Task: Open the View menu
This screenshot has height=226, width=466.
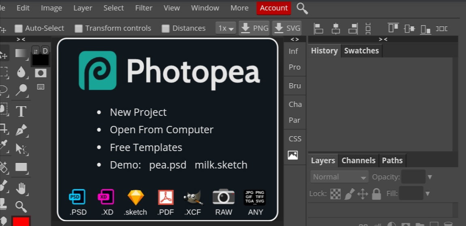Action: 172,8
